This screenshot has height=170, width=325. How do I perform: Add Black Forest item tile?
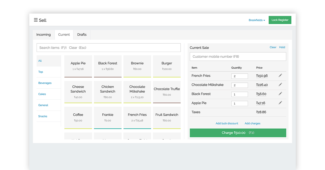click(x=108, y=66)
